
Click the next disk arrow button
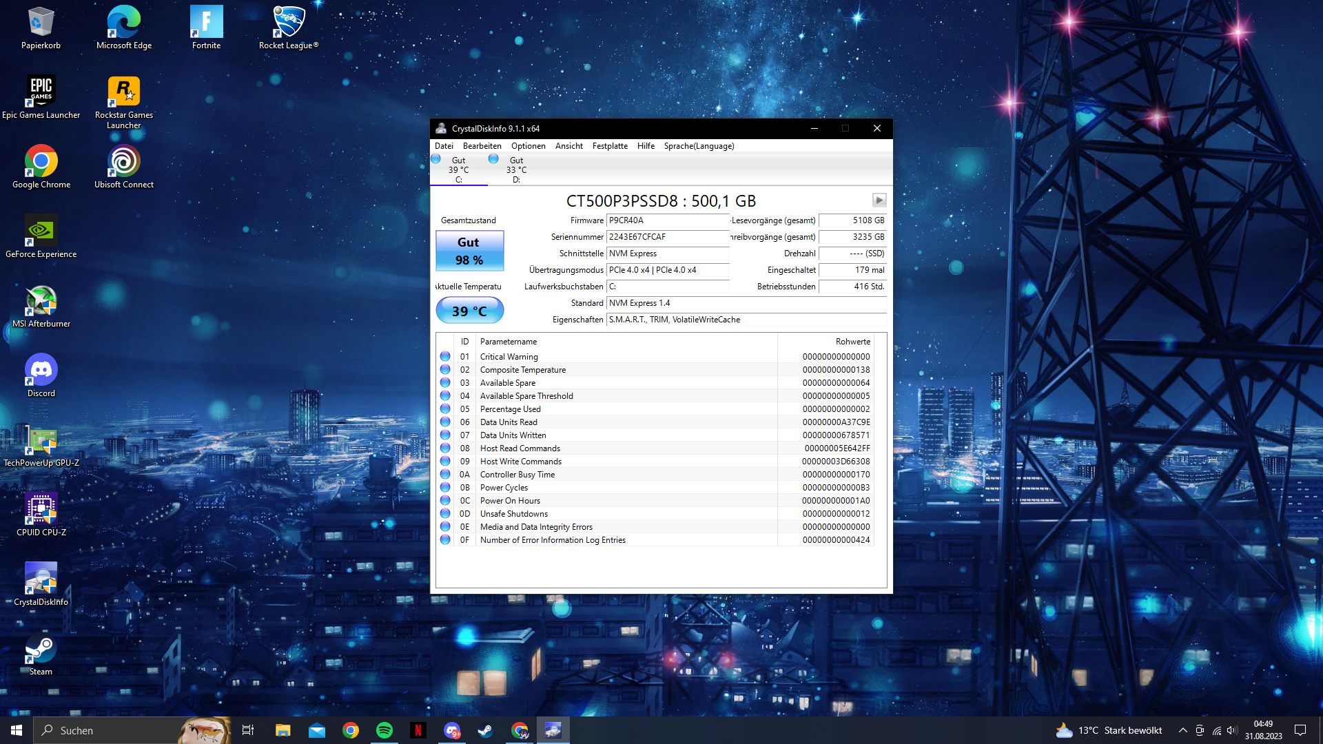coord(879,200)
